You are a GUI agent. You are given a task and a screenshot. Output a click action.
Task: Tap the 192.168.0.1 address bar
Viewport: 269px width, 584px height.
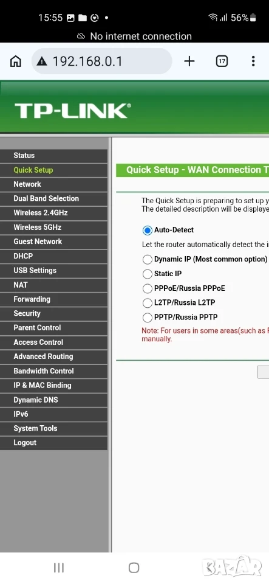102,61
